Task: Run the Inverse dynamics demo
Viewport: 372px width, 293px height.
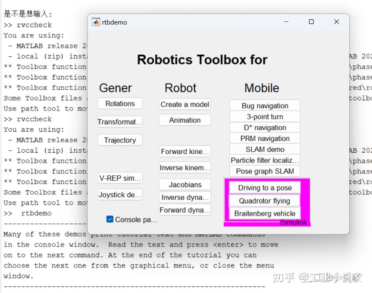Action: pos(185,197)
